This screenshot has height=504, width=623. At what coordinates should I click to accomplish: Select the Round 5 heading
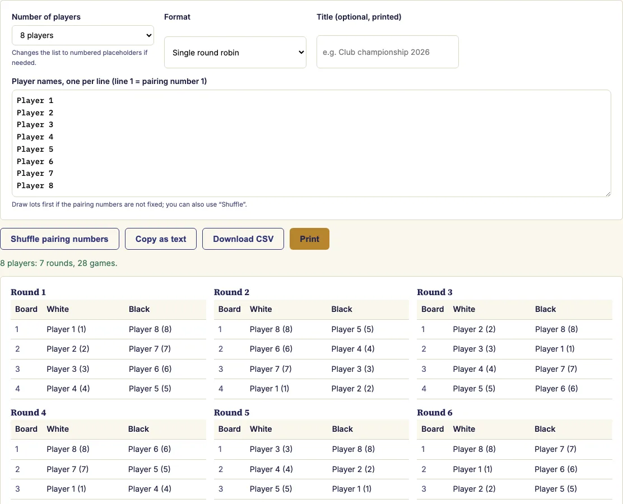point(231,413)
